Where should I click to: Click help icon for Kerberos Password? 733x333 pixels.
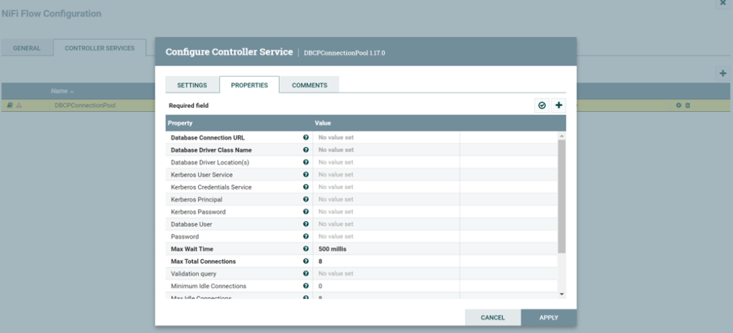pos(305,212)
